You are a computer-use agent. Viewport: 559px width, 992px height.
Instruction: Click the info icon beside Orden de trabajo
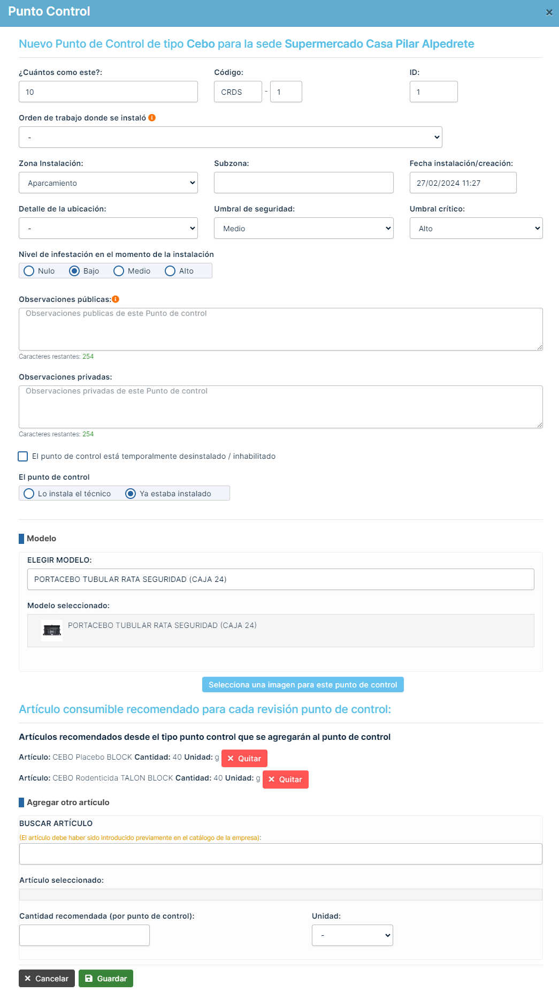pos(152,118)
